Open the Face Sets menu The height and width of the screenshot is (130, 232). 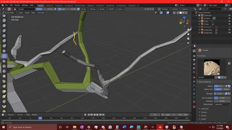[x=41, y=13]
